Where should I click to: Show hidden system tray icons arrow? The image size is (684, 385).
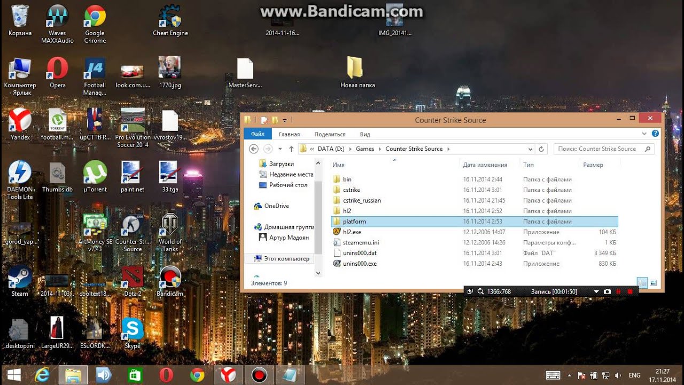pyautogui.click(x=569, y=375)
